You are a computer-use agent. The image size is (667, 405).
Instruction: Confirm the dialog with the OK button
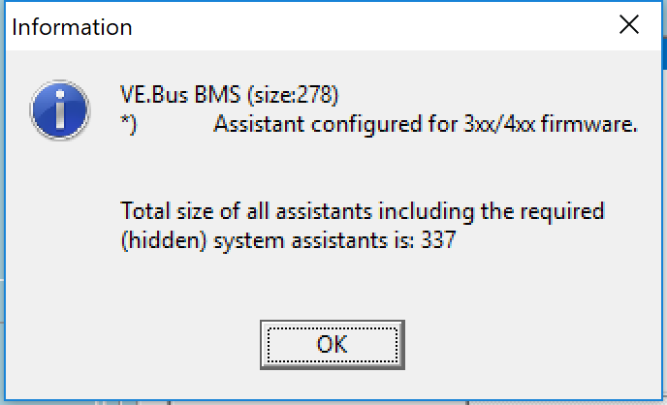pos(333,345)
